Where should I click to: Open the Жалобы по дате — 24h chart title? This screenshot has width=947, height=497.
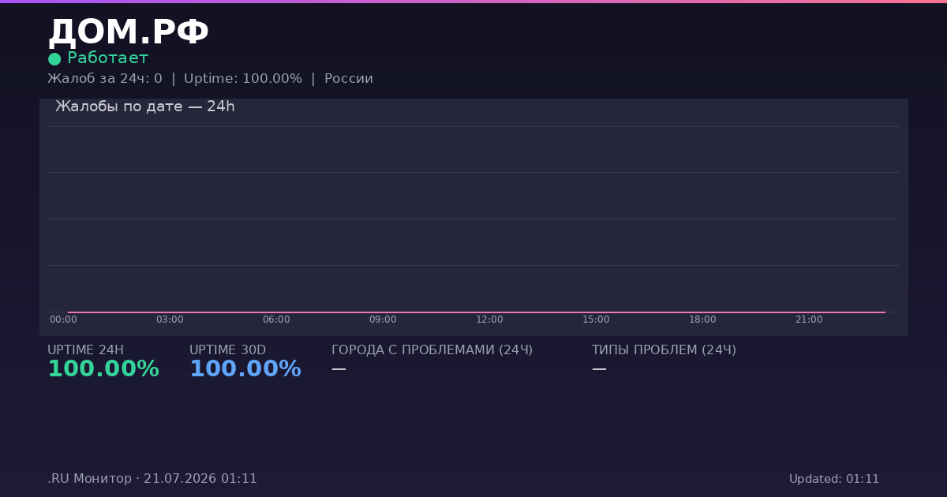click(145, 106)
